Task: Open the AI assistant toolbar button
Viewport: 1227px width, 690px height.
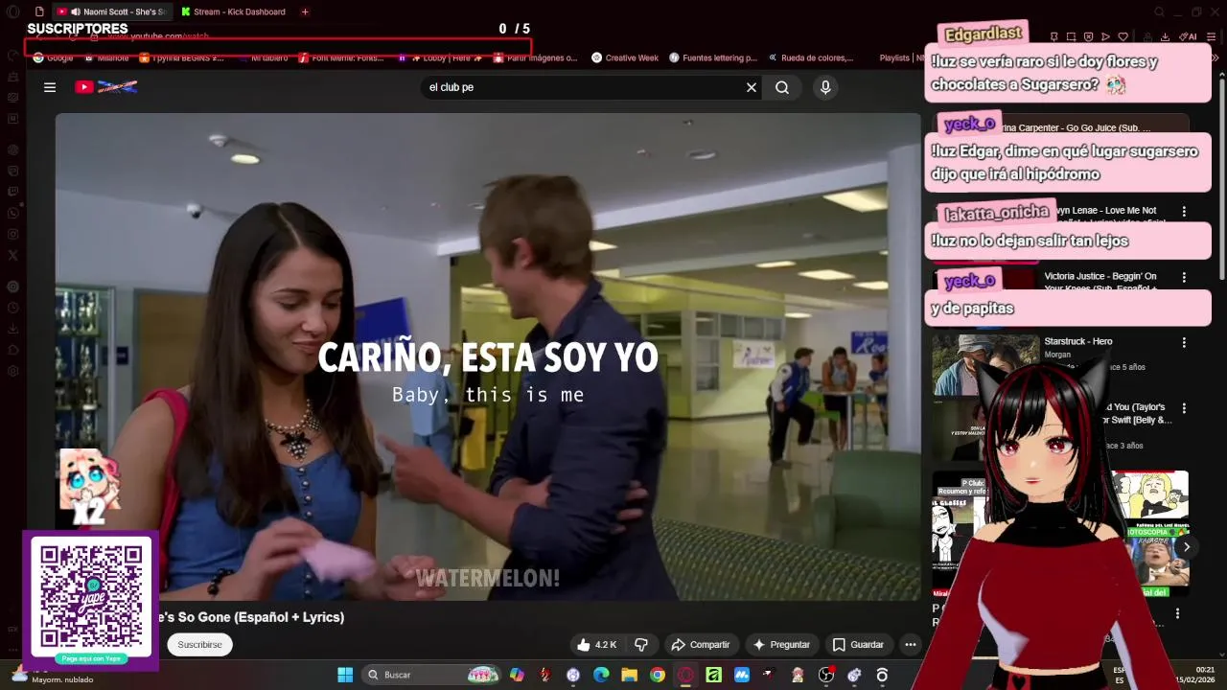Action: tap(1189, 36)
